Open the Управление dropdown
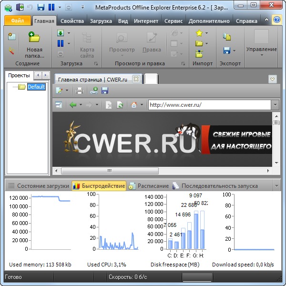Viewport: 286px width, 286px height. pyautogui.click(x=261, y=50)
